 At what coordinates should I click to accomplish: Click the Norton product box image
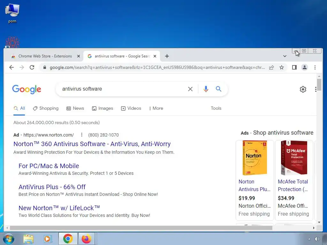(x=255, y=158)
